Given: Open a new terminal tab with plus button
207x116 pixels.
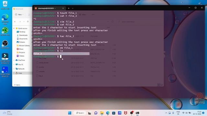Looking at the screenshot, I should (69, 8).
